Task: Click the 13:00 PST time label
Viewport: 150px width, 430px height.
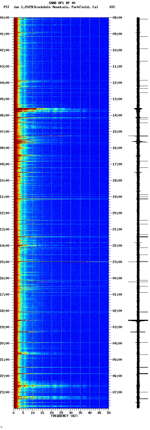Action: point(5,229)
